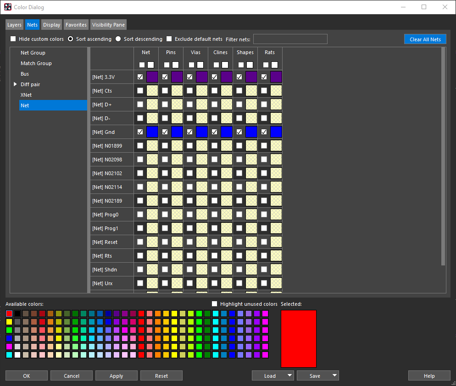Pick the white swatch in the bottom palette row
The width and height of the screenshot is (456, 386).
coord(17,355)
